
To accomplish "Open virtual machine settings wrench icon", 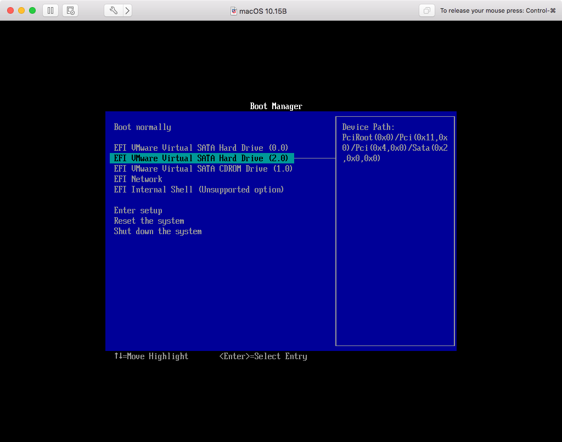I will click(113, 10).
